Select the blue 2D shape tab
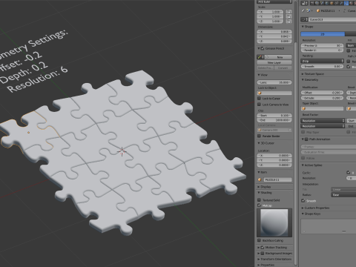Image resolution: width=356 pixels, height=267 pixels. click(323, 34)
